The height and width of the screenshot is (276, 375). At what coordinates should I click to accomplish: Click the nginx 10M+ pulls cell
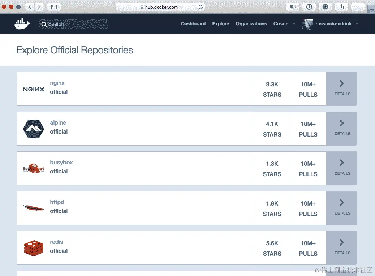[x=308, y=89]
